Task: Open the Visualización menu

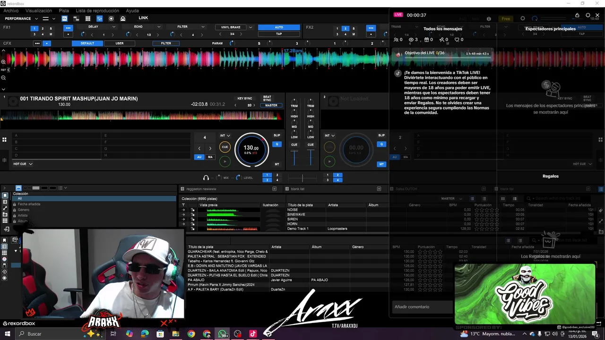Action: (x=39, y=10)
